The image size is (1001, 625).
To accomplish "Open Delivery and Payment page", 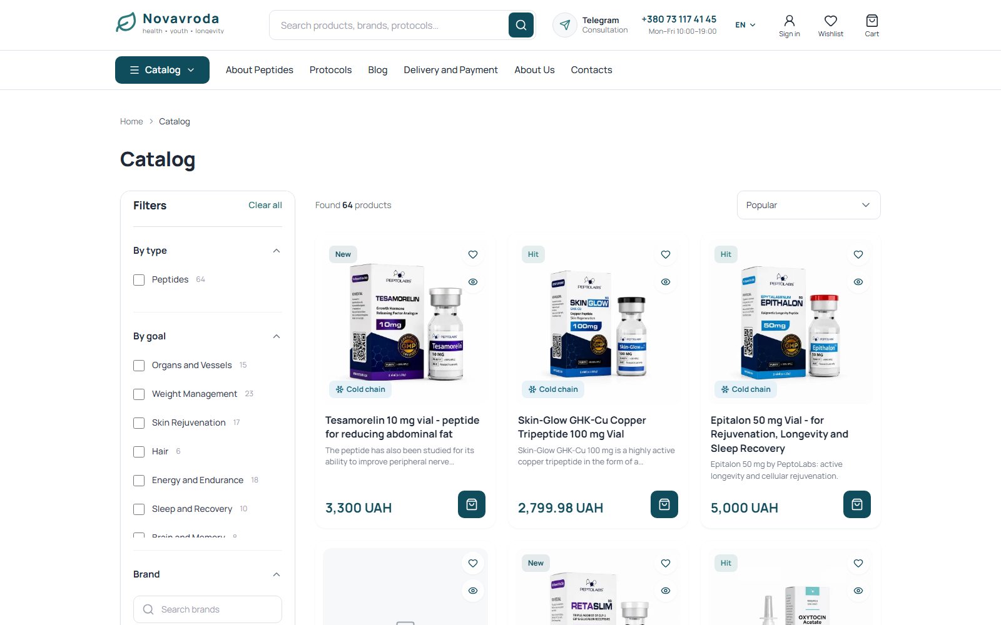I will [x=451, y=70].
